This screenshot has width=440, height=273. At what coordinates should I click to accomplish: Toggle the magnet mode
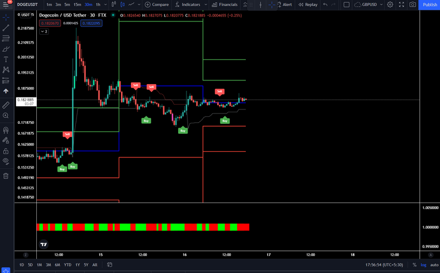point(5,130)
